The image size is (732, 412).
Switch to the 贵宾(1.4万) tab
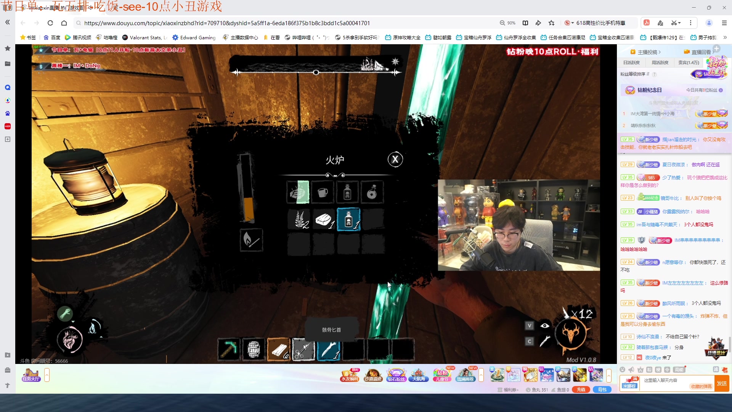[689, 63]
